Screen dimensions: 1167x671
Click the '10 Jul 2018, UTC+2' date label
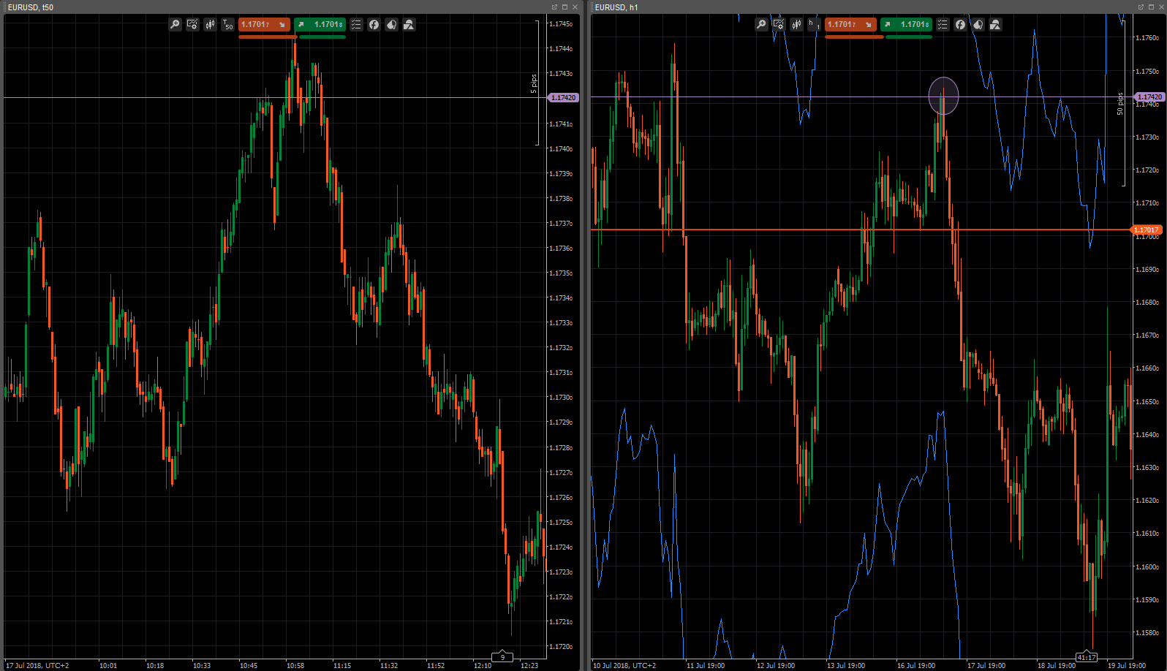point(624,666)
